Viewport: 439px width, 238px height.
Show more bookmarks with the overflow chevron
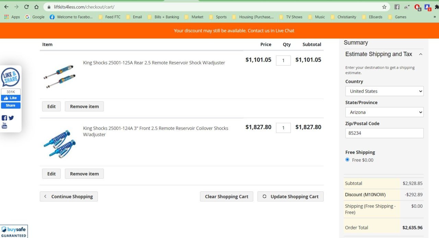pyautogui.click(x=435, y=17)
